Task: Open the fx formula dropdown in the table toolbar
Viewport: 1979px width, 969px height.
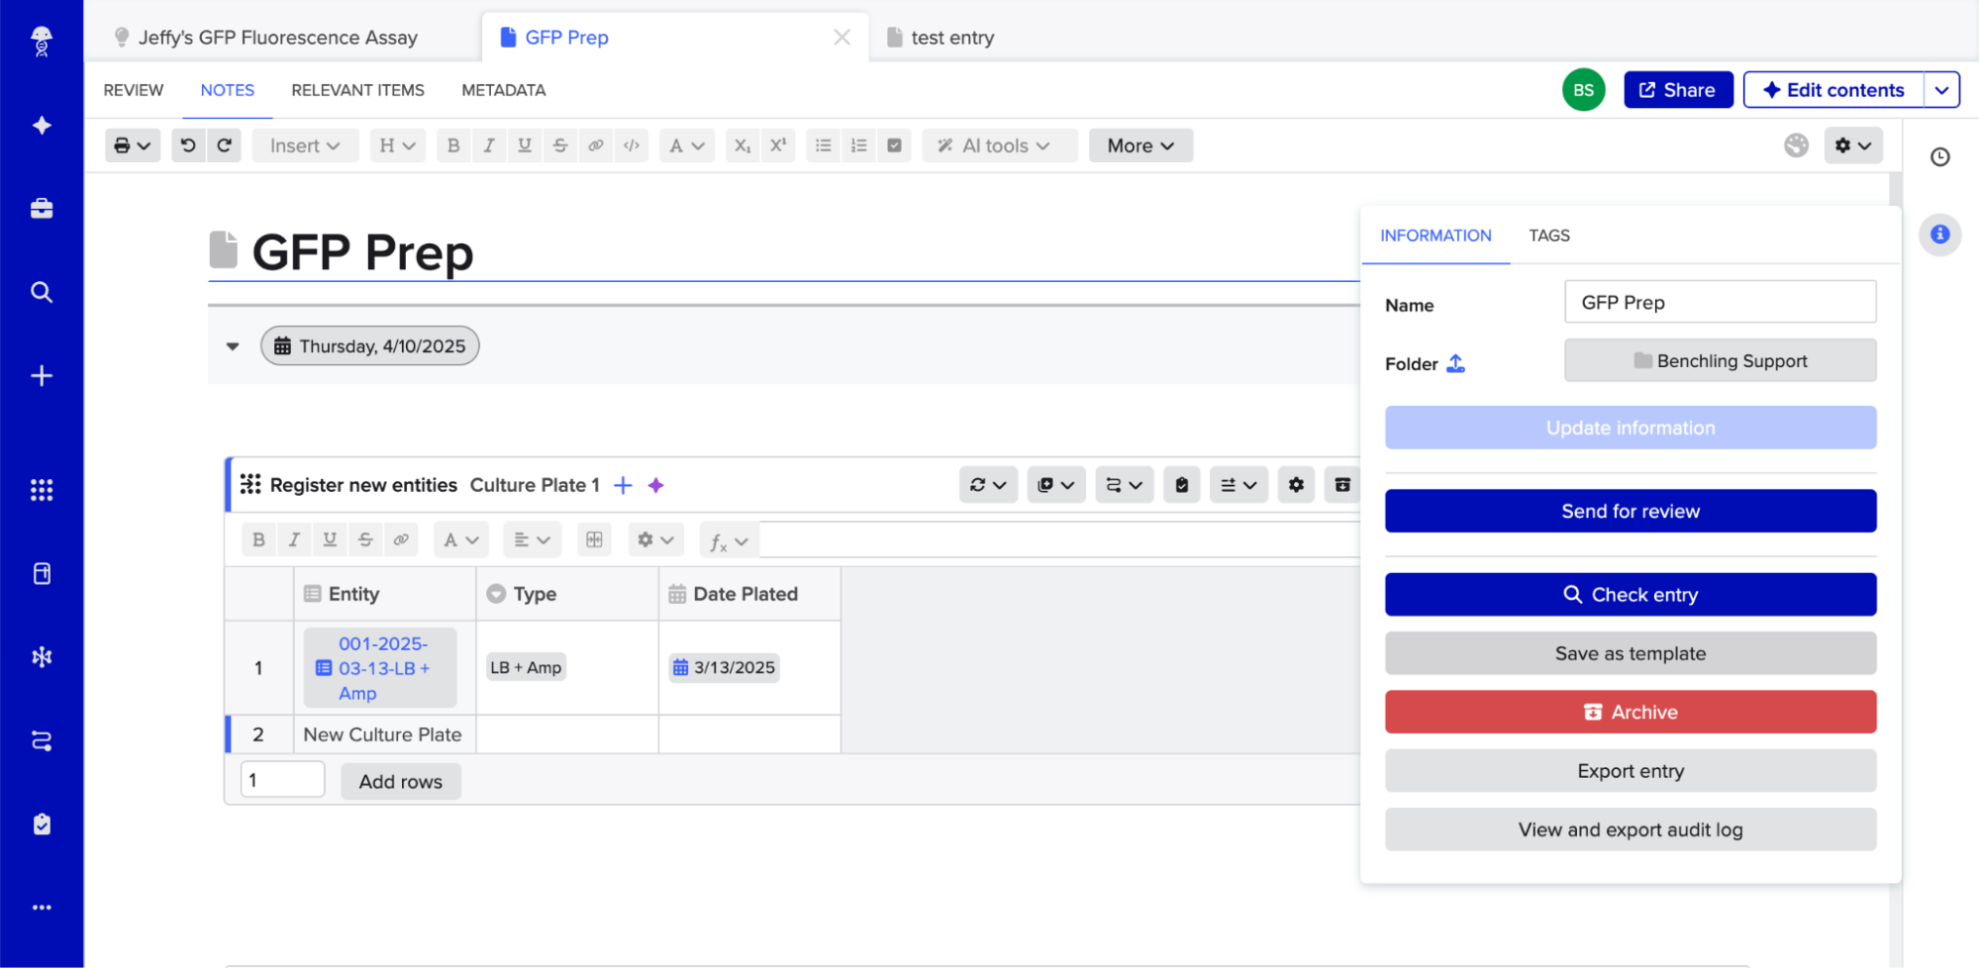Action: [x=729, y=540]
